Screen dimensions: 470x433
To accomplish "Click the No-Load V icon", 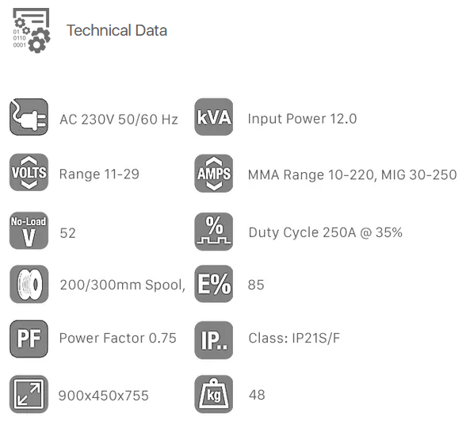I will tap(29, 231).
